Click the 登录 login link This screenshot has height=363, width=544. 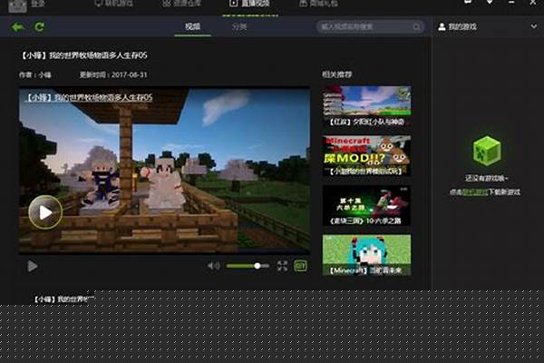tap(38, 4)
